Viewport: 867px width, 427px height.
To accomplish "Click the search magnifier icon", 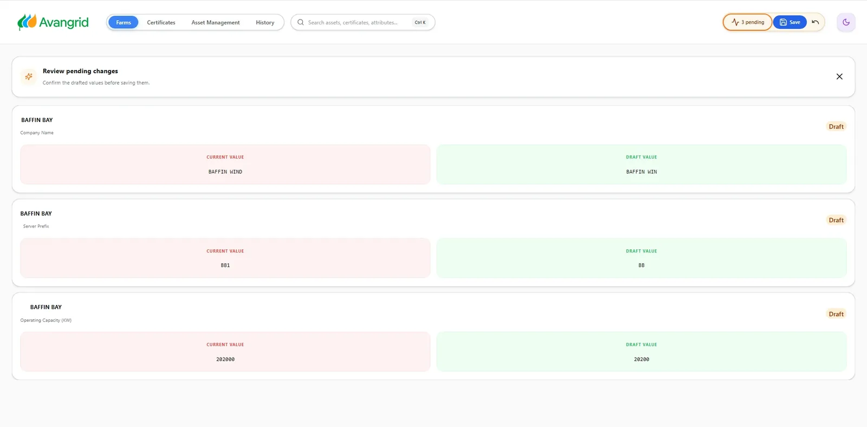I will coord(301,22).
